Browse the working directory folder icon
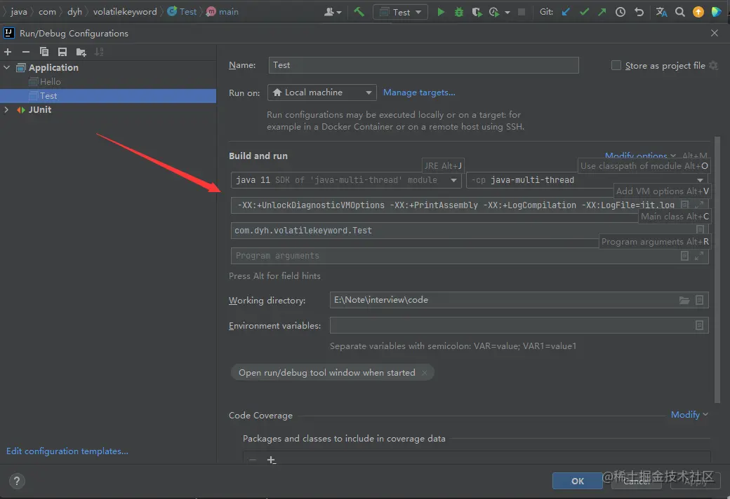Screen dimensions: 730x499 (684, 301)
